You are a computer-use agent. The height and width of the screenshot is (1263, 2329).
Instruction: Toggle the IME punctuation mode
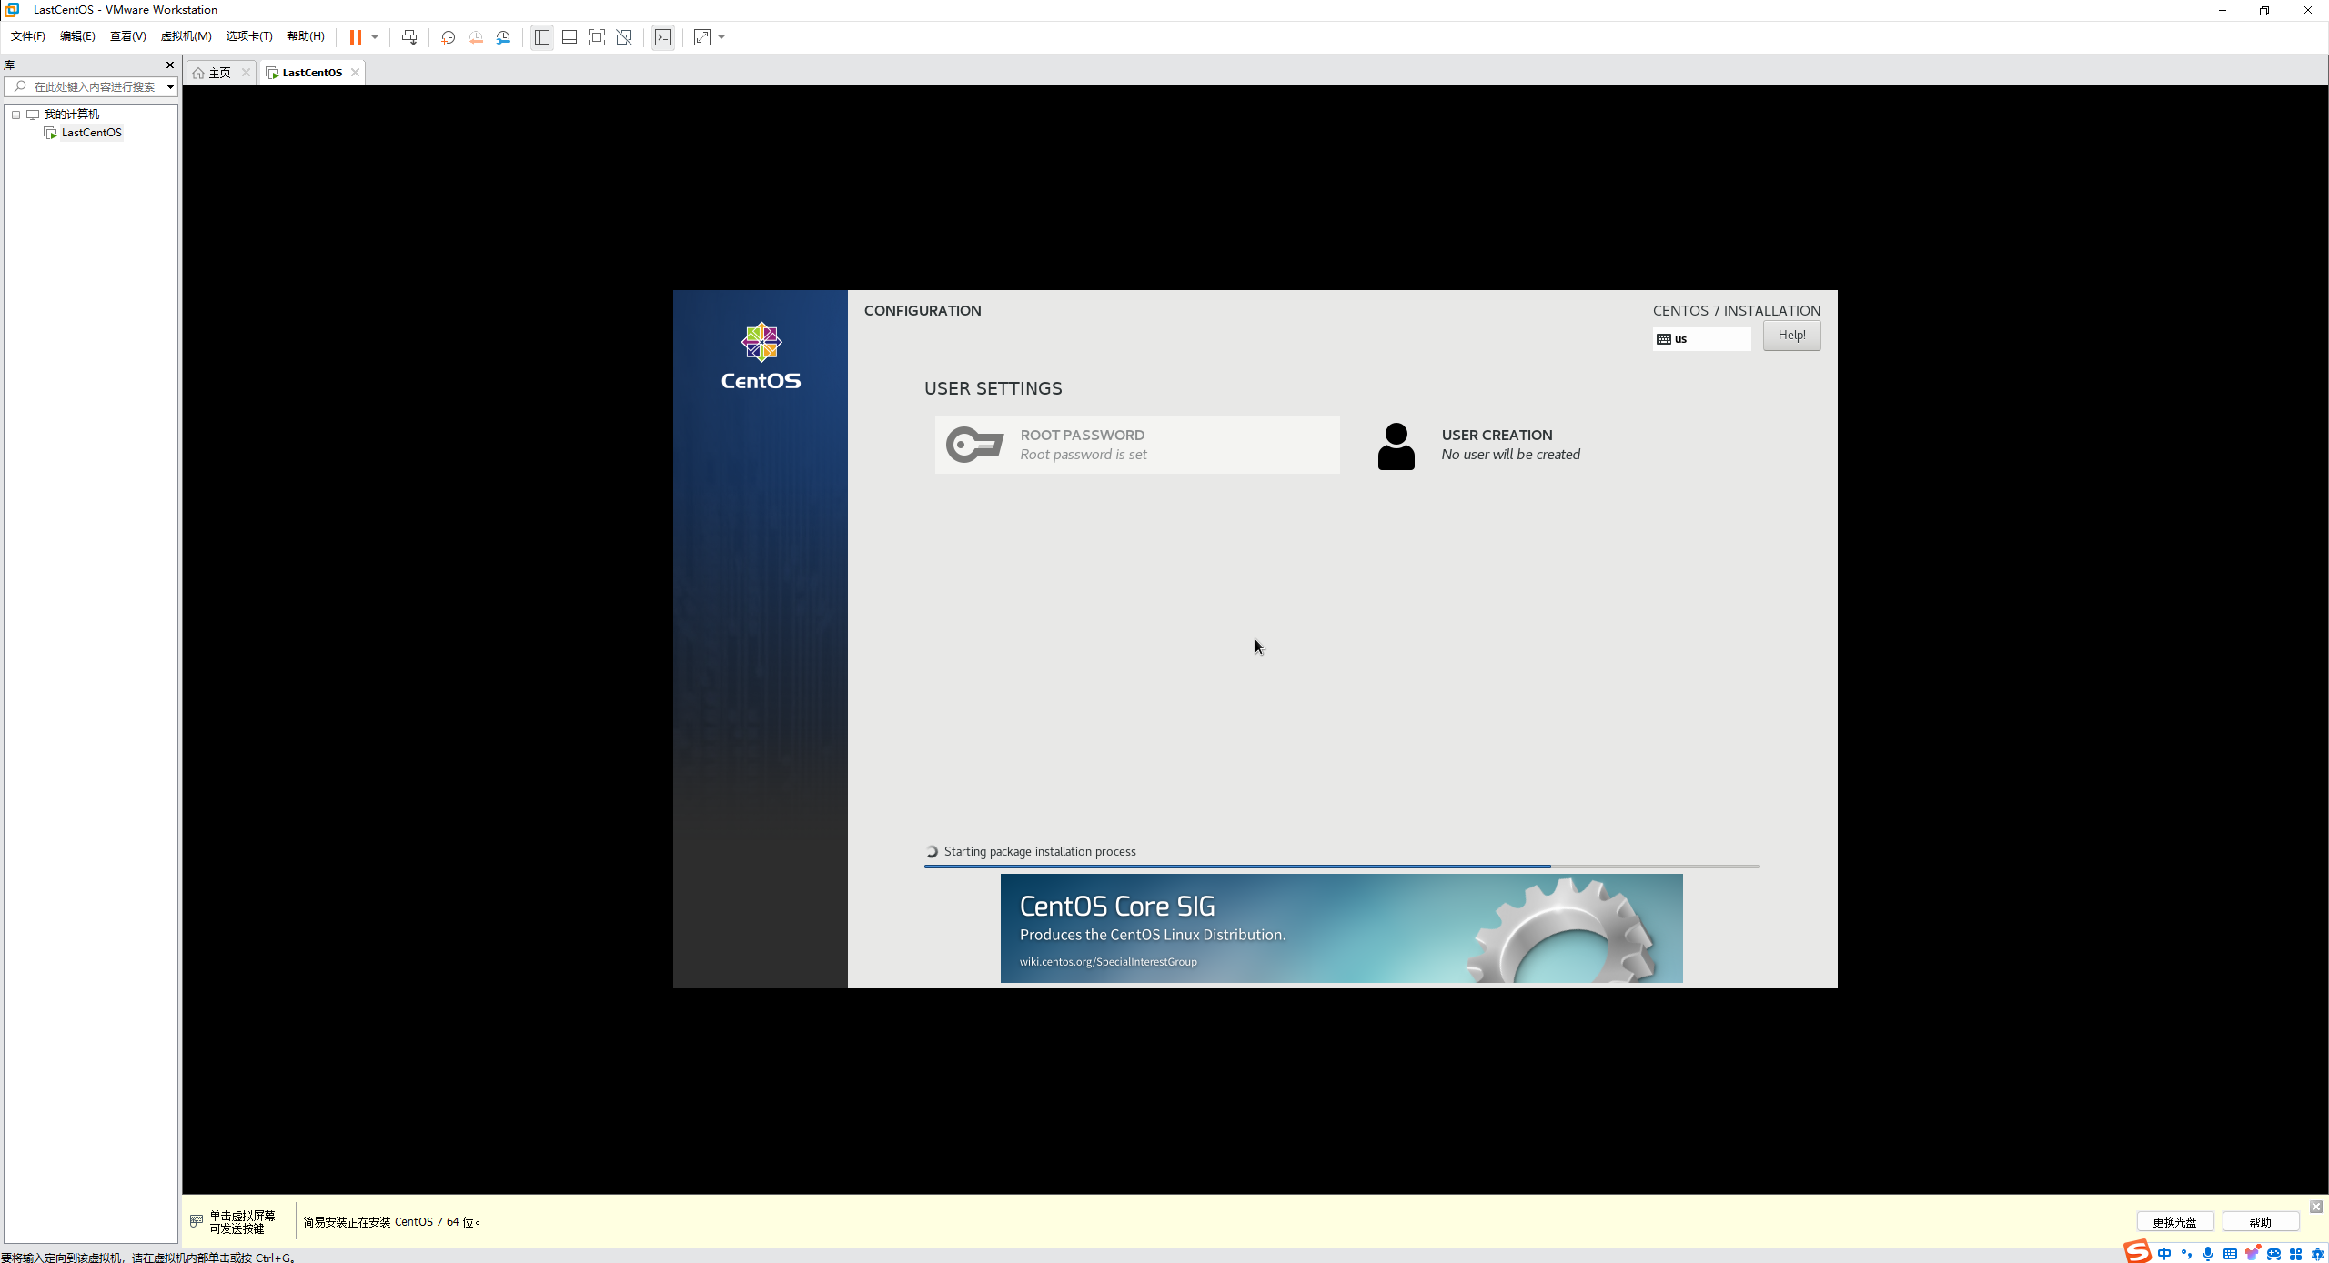point(2186,1254)
